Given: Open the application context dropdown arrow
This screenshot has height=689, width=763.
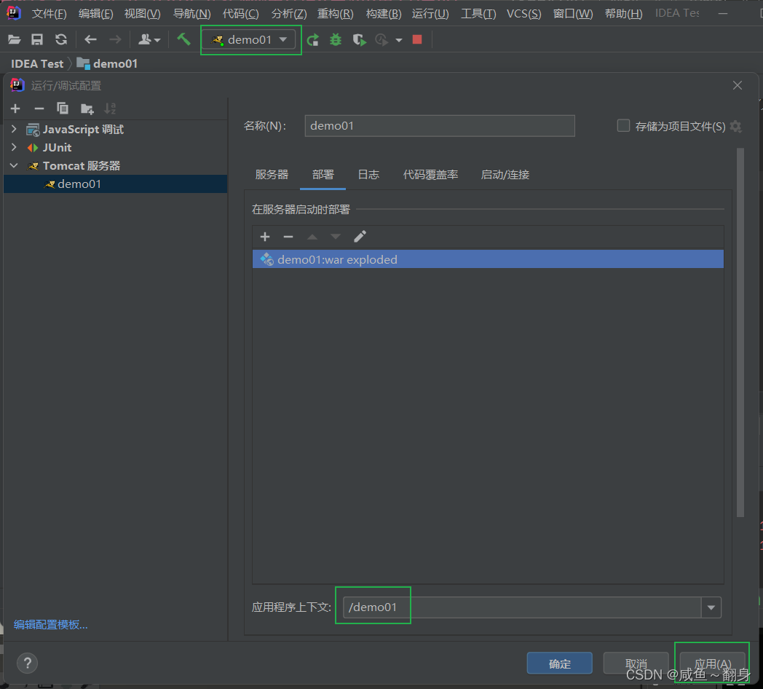Looking at the screenshot, I should (711, 607).
